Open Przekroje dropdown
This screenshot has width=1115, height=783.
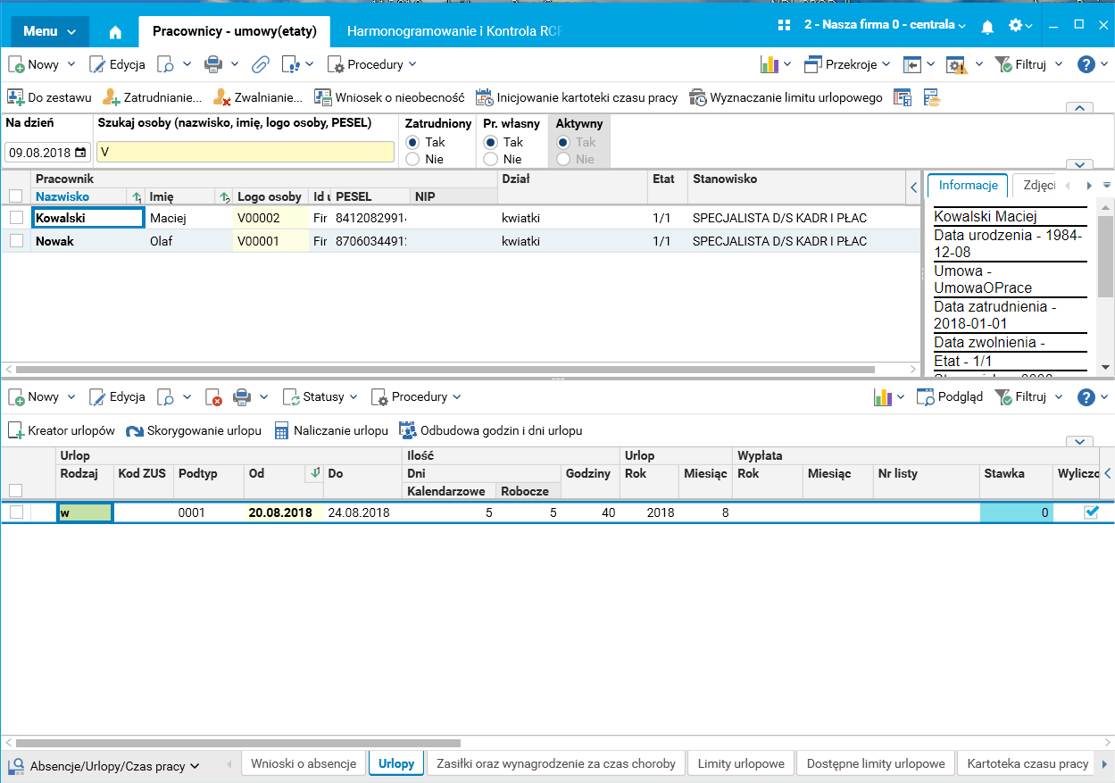pyautogui.click(x=847, y=64)
